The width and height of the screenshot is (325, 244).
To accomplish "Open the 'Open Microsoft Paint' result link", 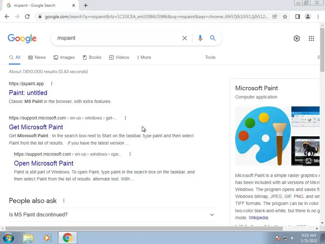I will coord(43,163).
